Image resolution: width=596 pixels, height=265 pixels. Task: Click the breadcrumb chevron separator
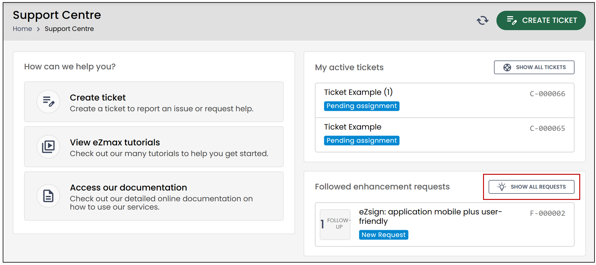38,29
